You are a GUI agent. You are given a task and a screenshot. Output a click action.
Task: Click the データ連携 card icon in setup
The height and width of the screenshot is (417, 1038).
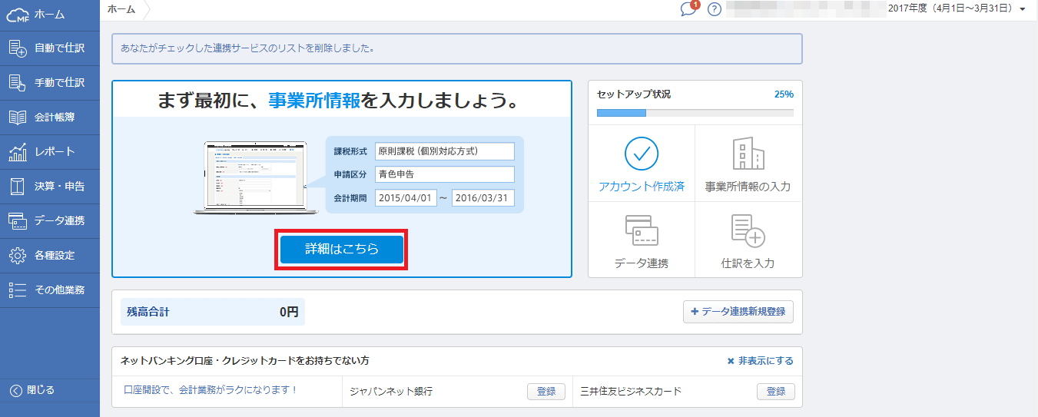coord(641,230)
